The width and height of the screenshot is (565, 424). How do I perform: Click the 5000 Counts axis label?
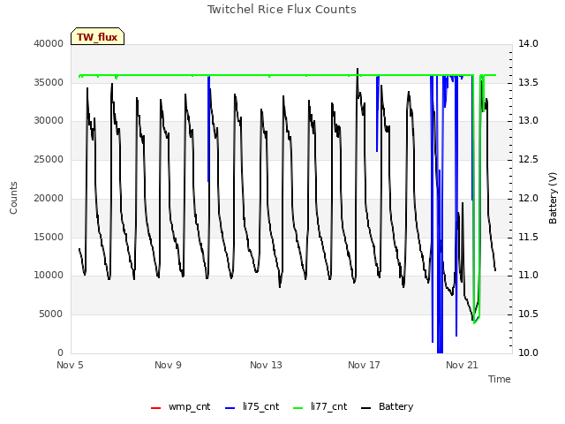point(51,314)
